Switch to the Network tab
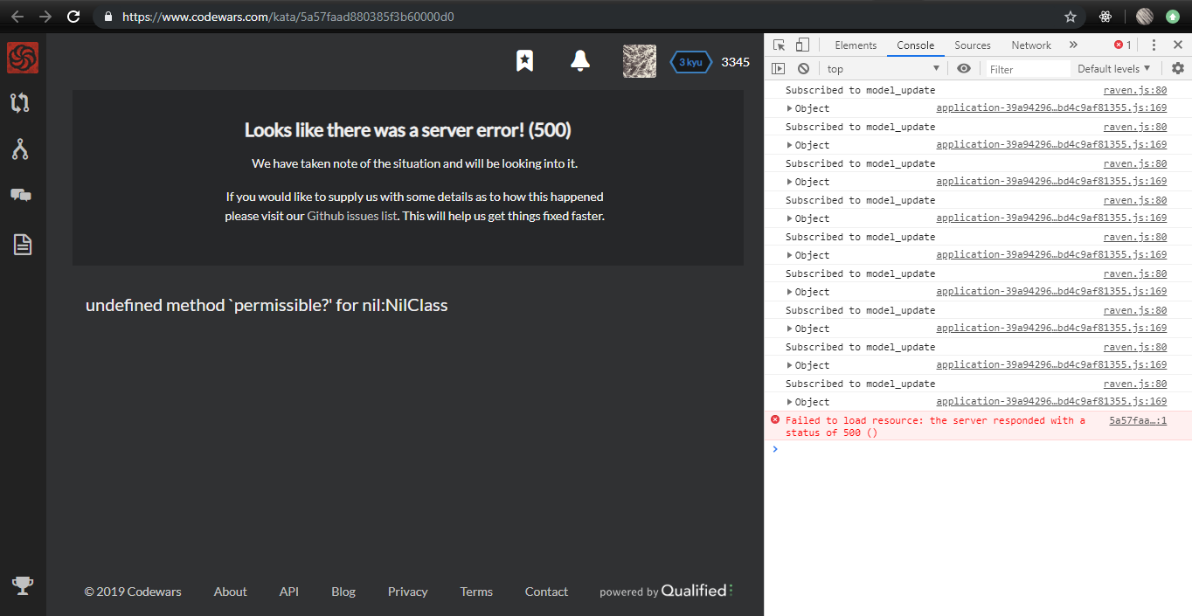Screen dimensions: 1192x616 [1030, 45]
